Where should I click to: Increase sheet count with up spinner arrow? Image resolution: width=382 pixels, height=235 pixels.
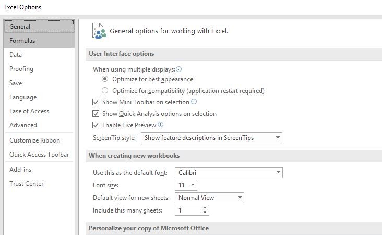coord(205,208)
